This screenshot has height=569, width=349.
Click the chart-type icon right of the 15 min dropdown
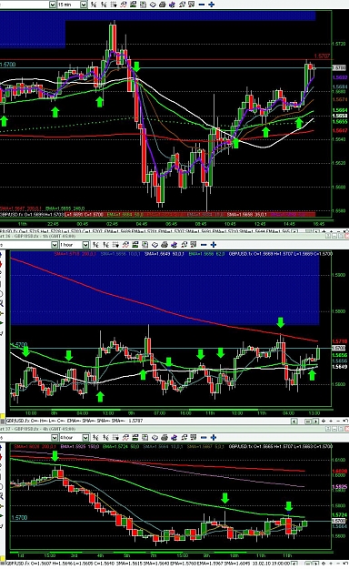[x=94, y=5]
